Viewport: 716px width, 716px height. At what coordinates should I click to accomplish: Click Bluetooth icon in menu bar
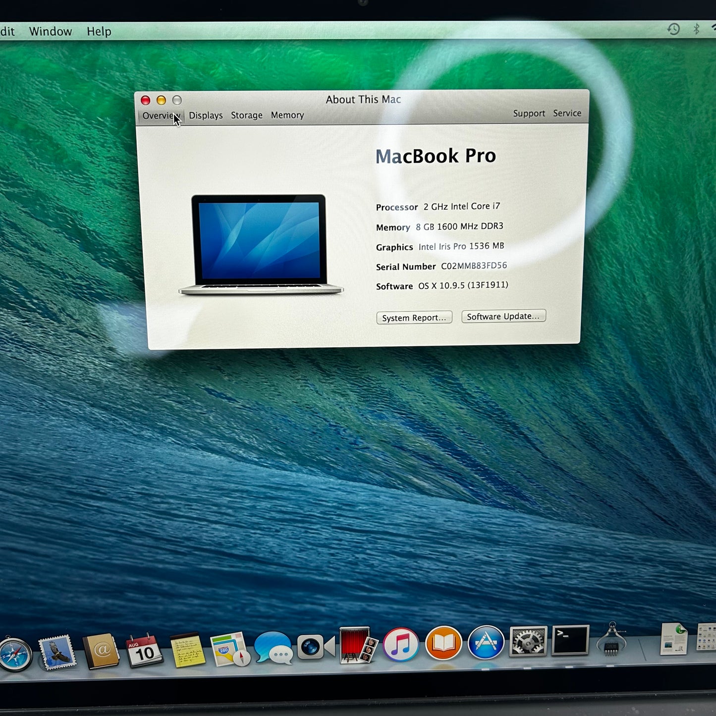696,29
